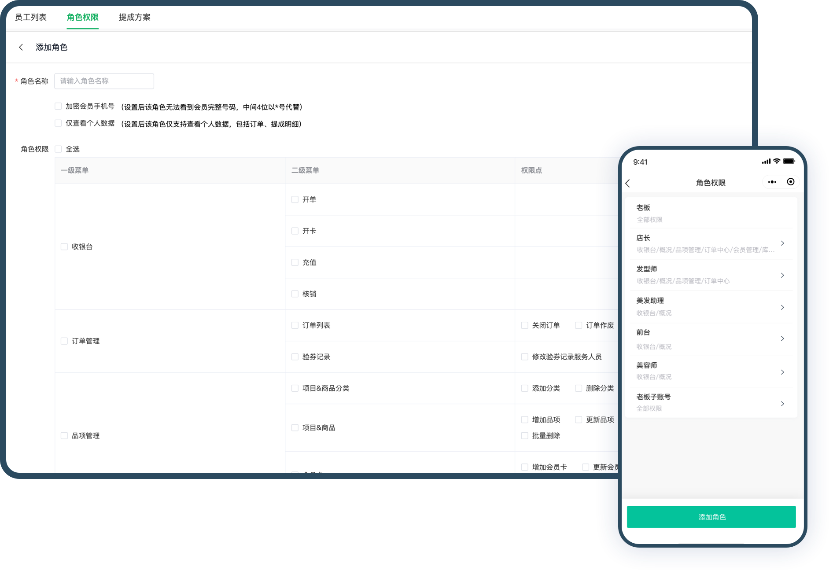Tick the 收银台 first-level menu checkbox
Viewport: 833px width, 574px height.
coord(64,247)
